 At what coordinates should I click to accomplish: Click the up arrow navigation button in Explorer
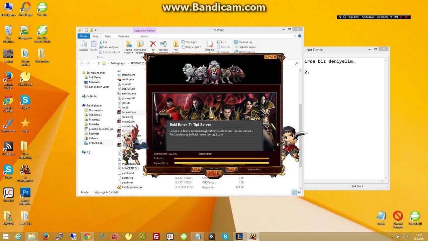(99, 63)
